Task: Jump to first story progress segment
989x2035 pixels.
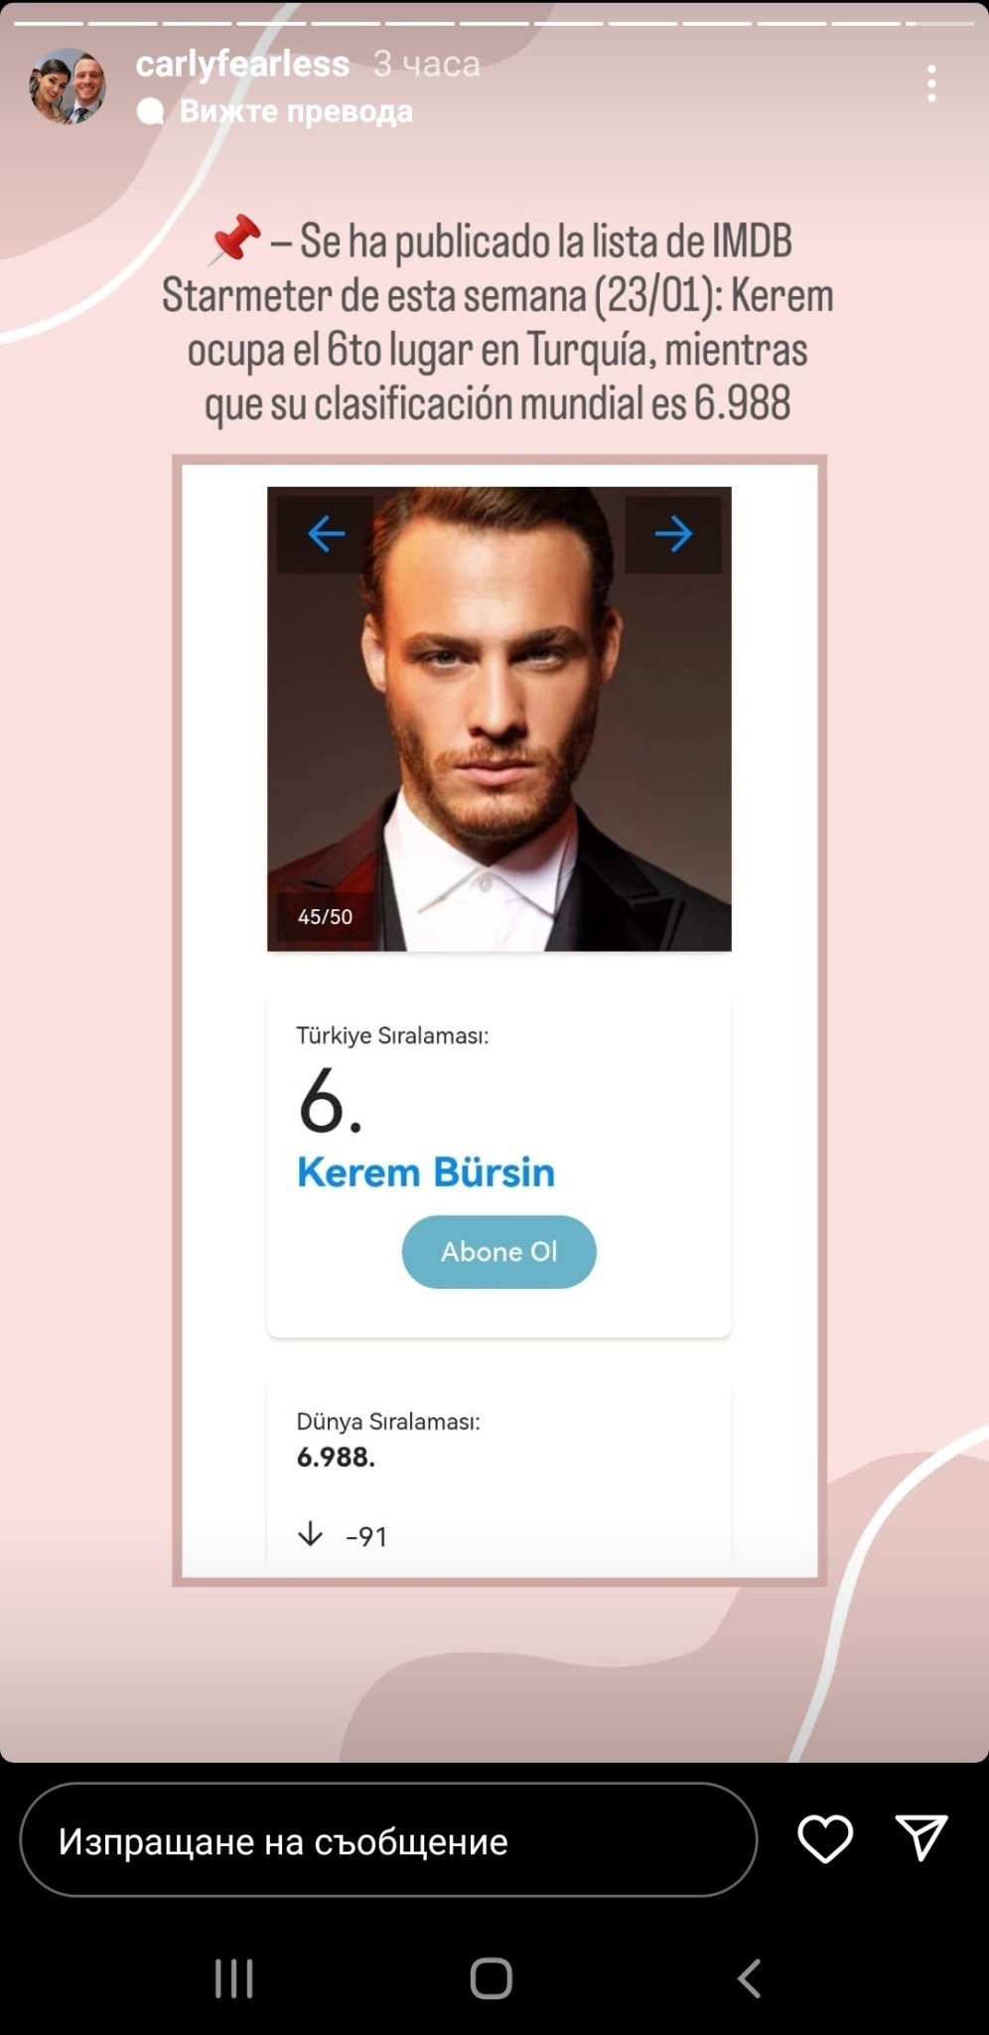Action: click(x=49, y=23)
